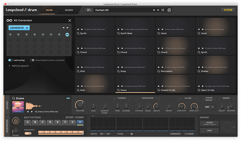Select edit pattern A
The image size is (241, 141).
[x=27, y=122]
